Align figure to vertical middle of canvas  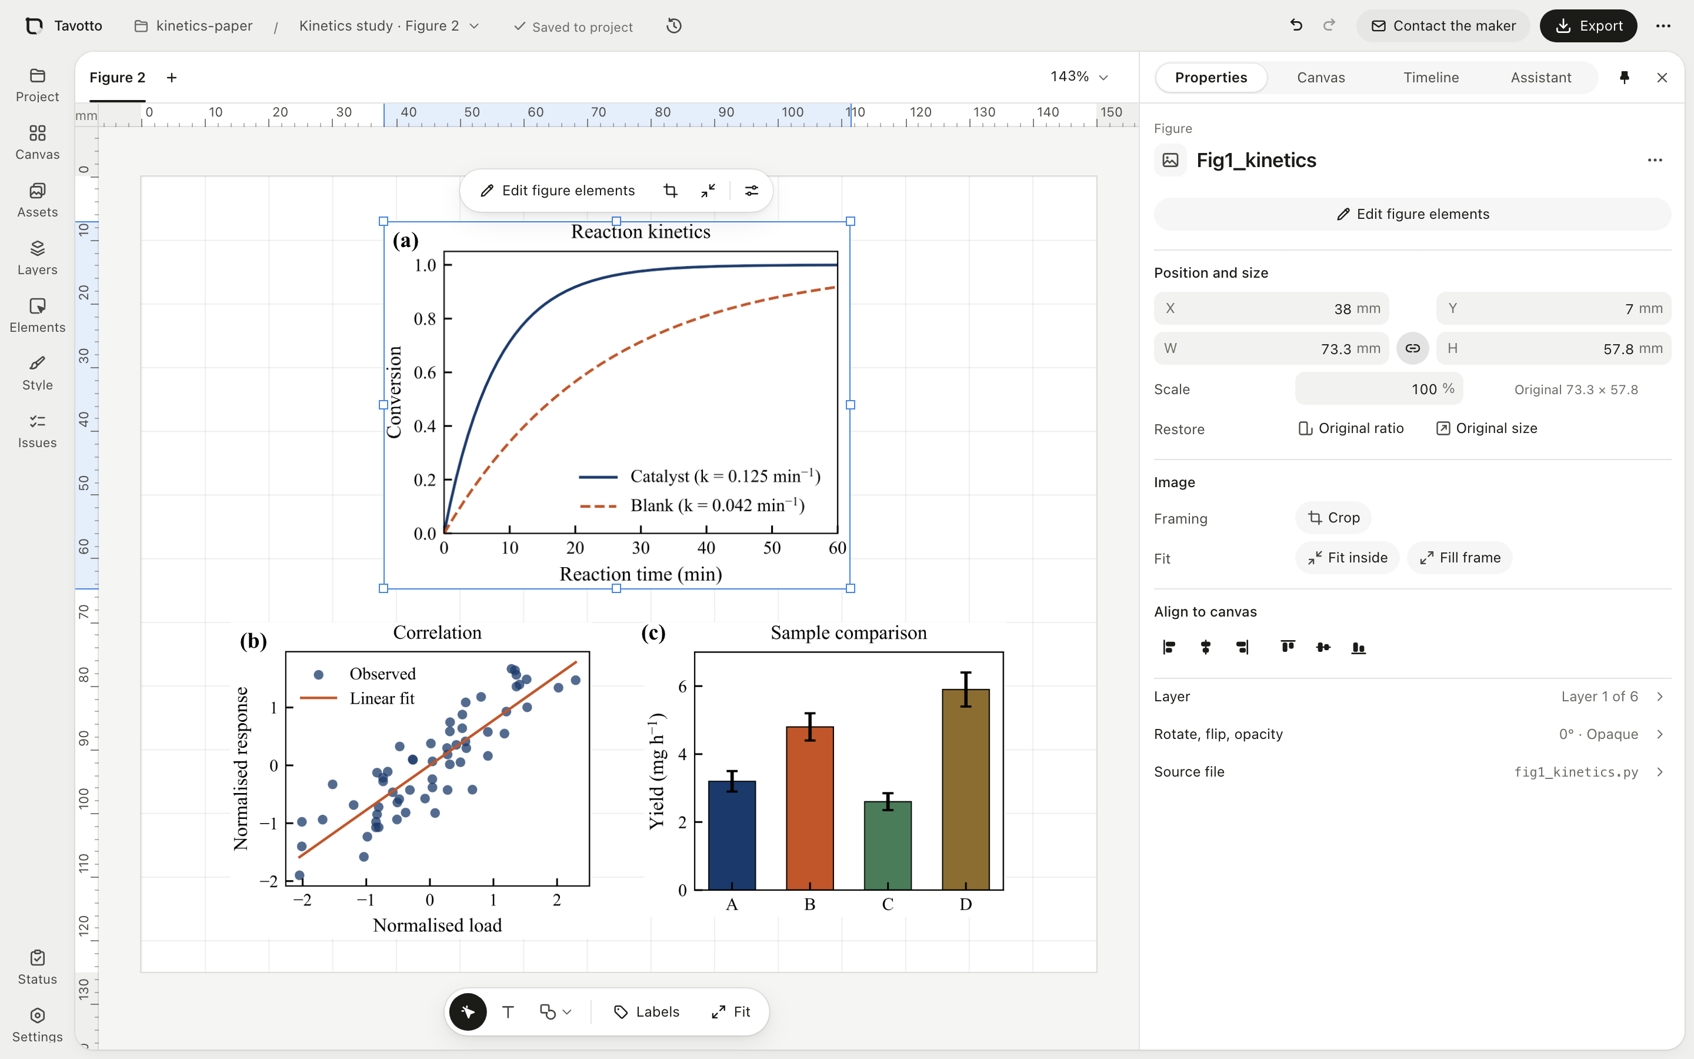tap(1323, 647)
